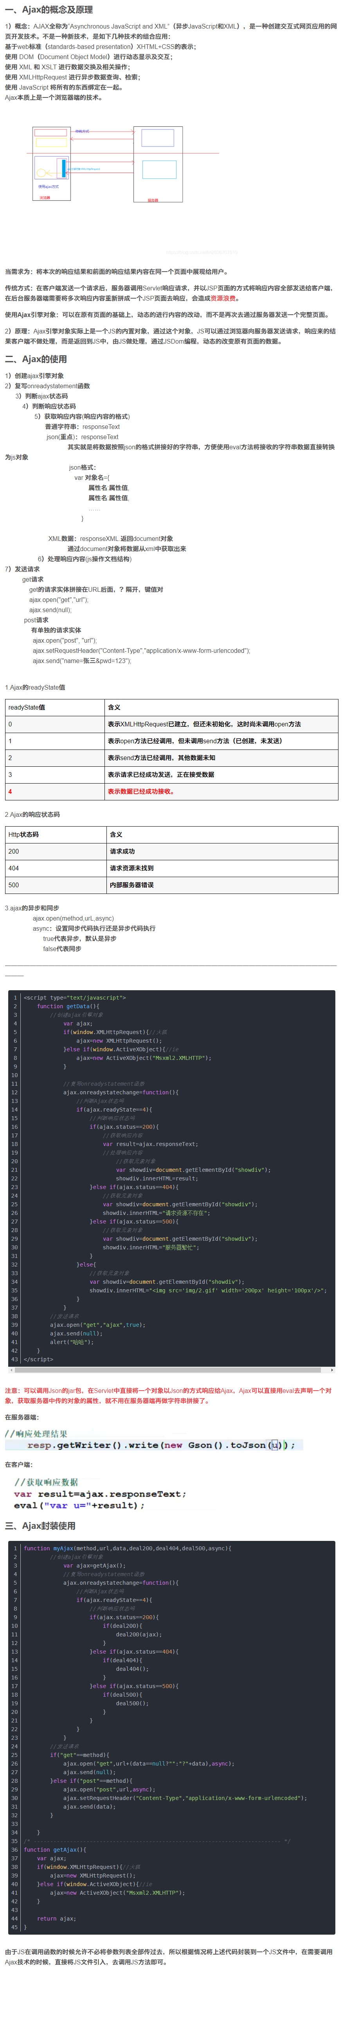Screen dimensions: 342x2027
Task: Click the red readyState value 4 cell
Action: [x=55, y=792]
